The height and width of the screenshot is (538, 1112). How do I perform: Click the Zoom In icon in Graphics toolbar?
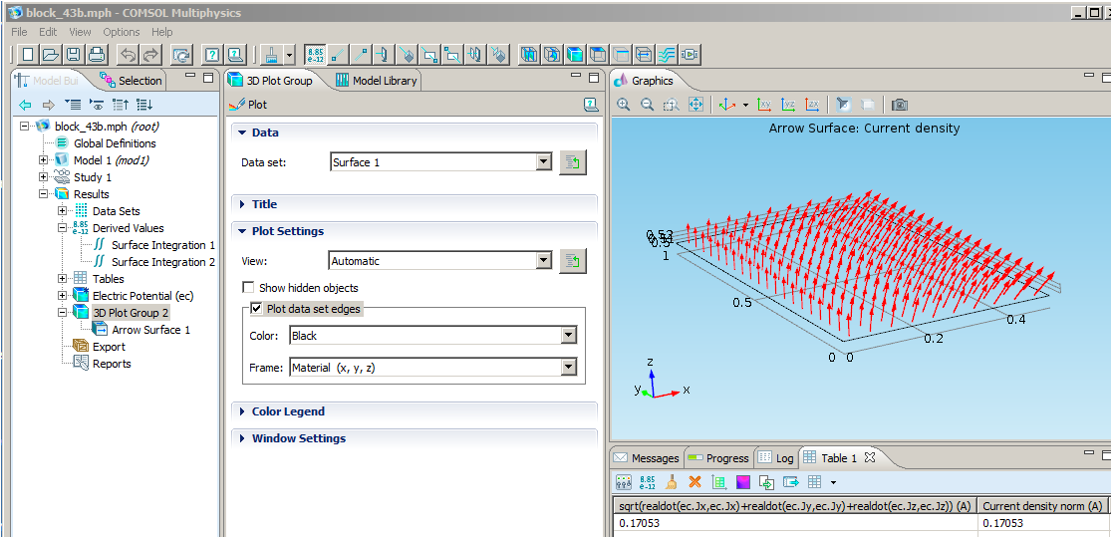[624, 105]
